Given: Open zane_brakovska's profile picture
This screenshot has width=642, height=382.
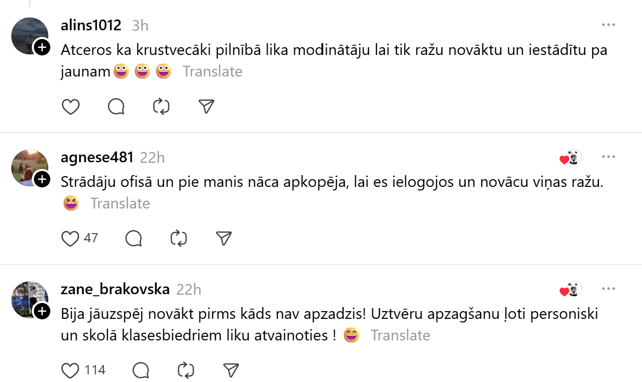Looking at the screenshot, I should coord(29,298).
